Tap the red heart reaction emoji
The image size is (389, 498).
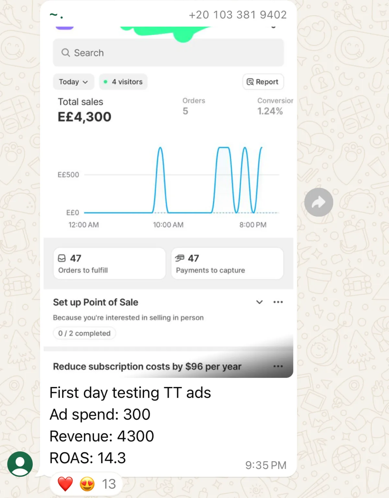[65, 484]
